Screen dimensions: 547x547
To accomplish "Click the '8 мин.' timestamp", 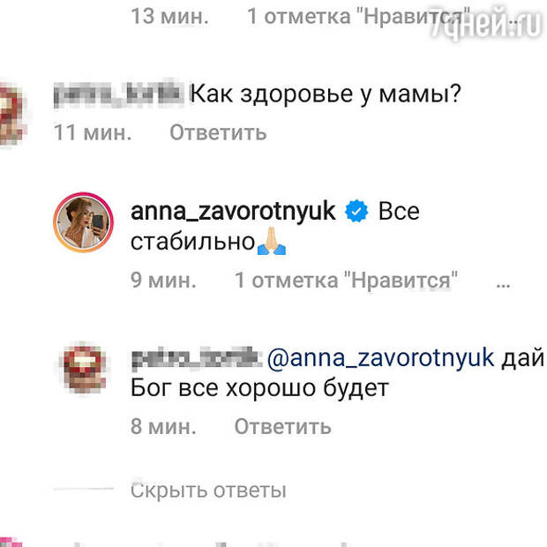I will (163, 426).
